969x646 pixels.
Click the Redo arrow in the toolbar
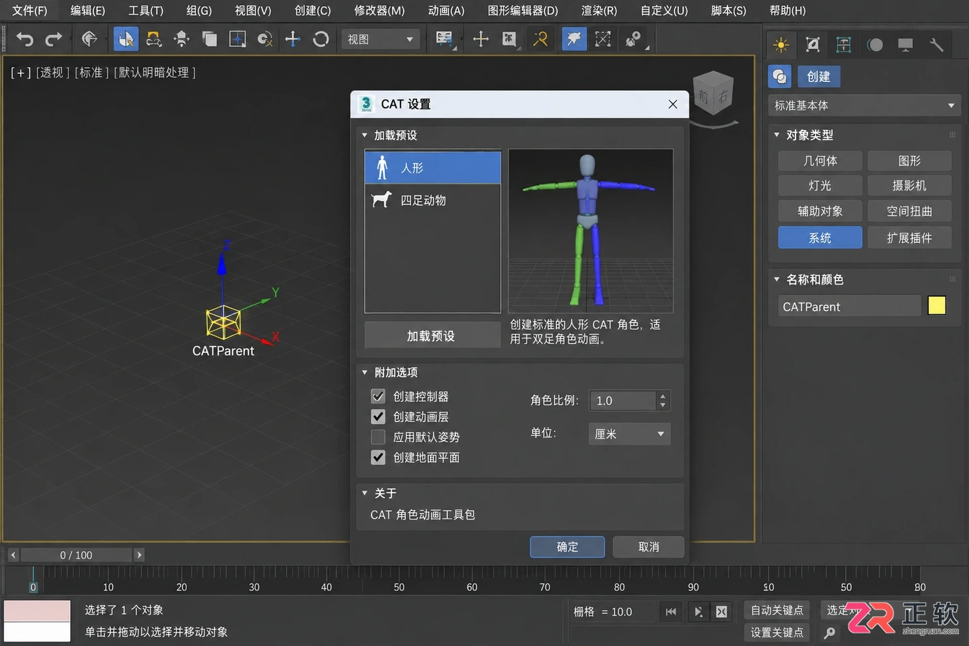[54, 40]
